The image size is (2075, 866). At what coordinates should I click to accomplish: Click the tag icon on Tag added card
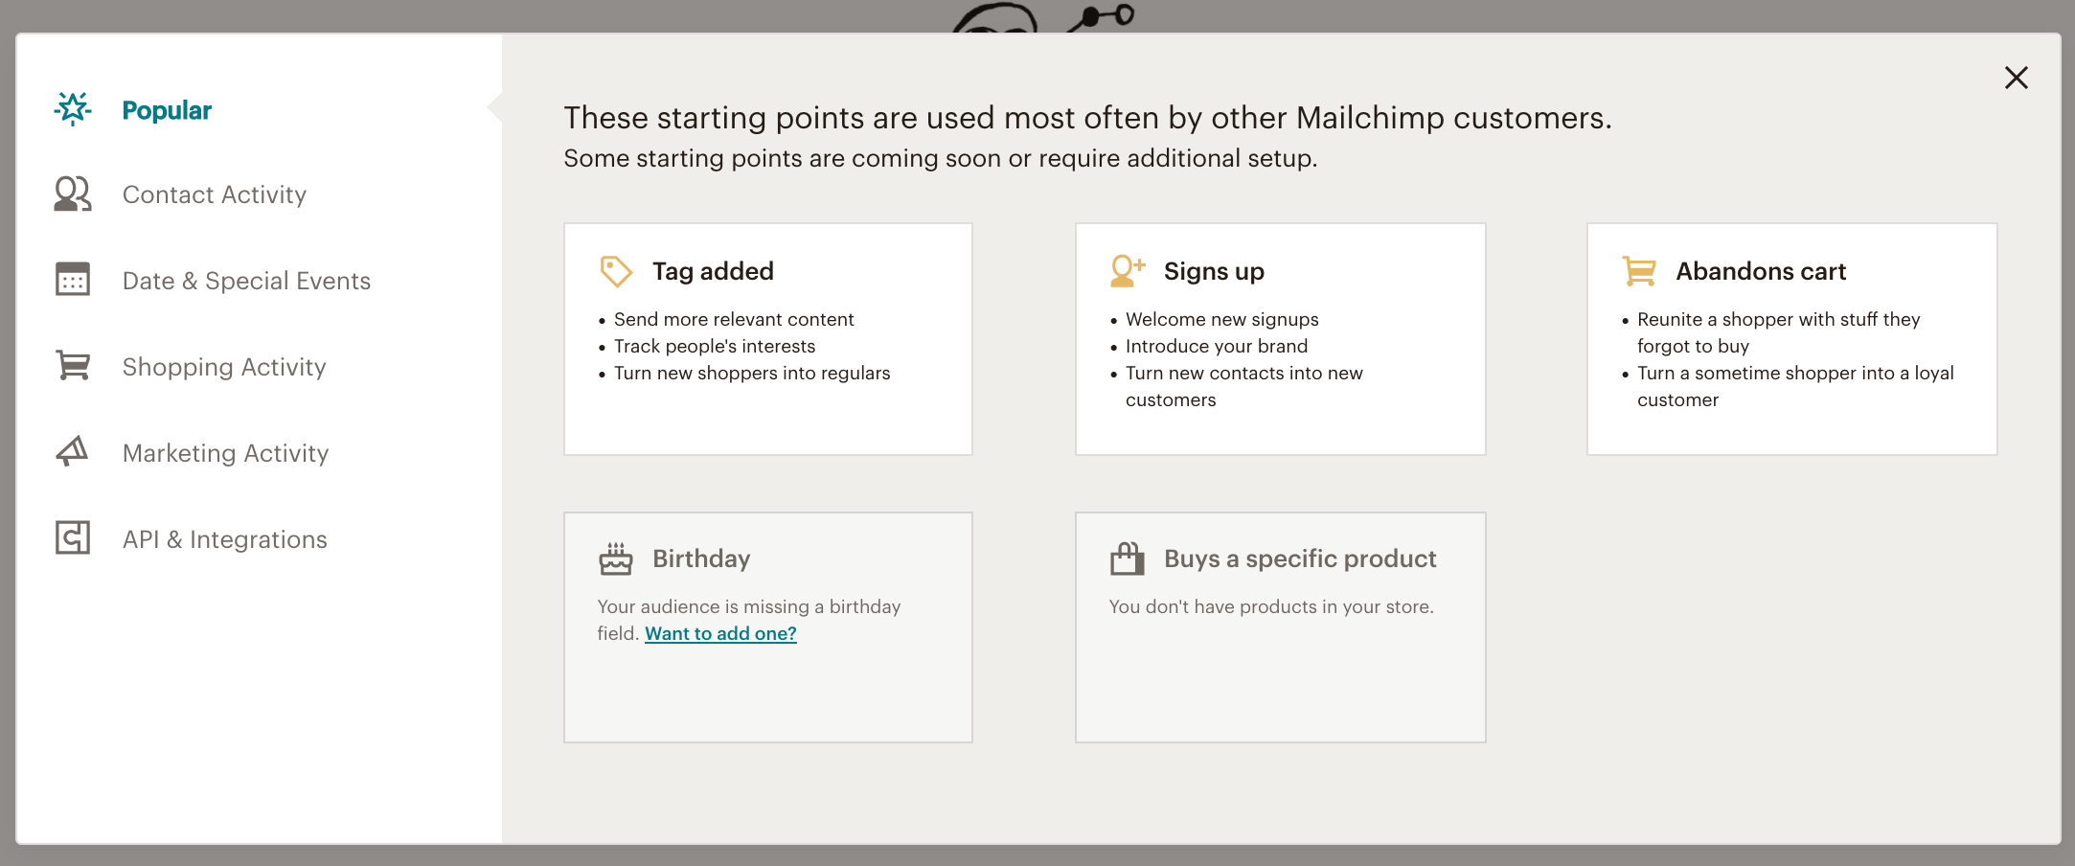(x=616, y=271)
